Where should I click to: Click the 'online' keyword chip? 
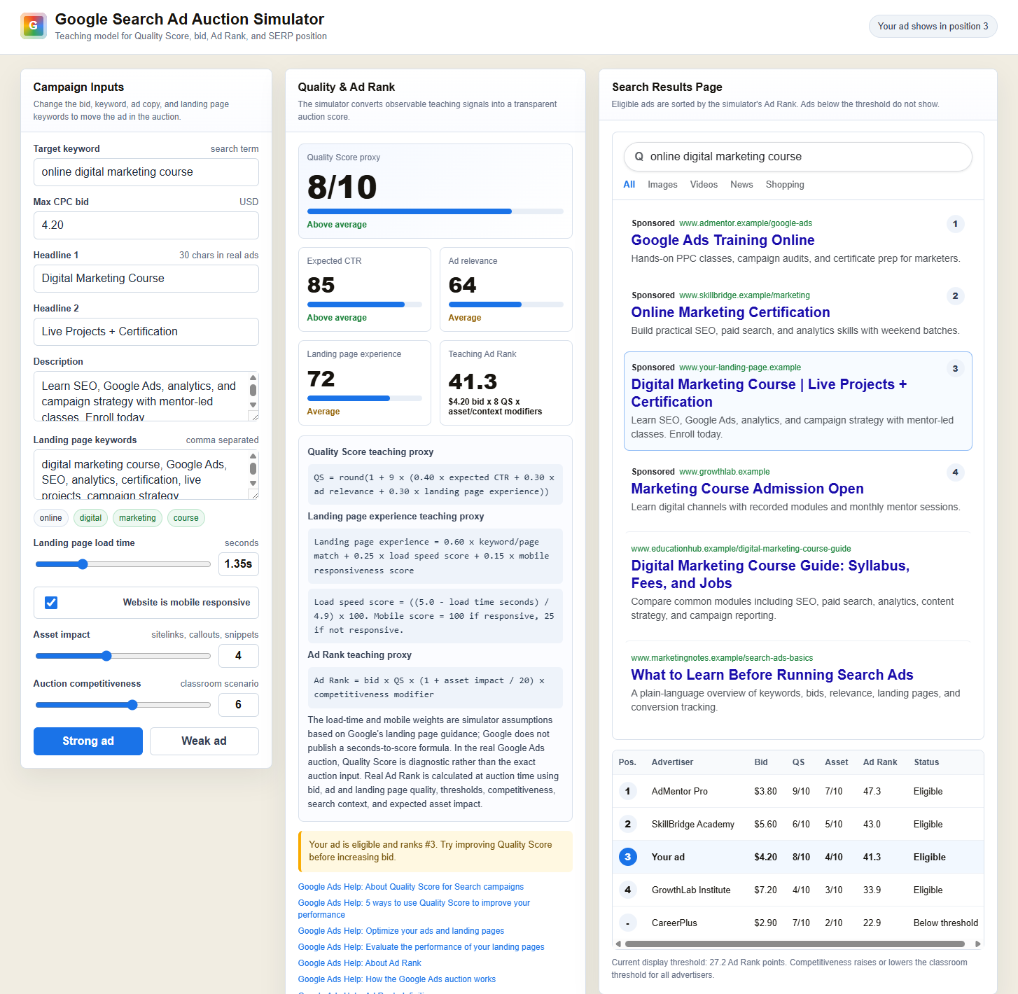[50, 518]
